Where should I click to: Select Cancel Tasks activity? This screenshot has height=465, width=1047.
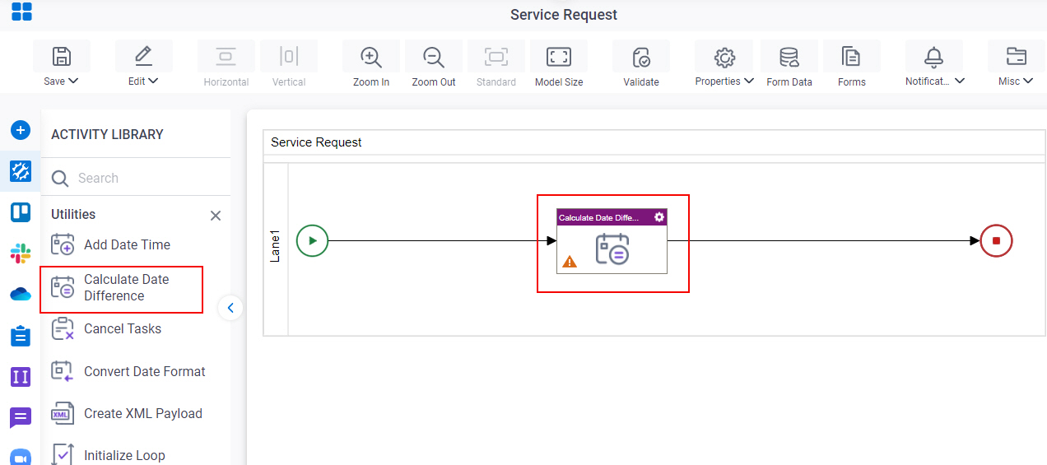pos(121,329)
